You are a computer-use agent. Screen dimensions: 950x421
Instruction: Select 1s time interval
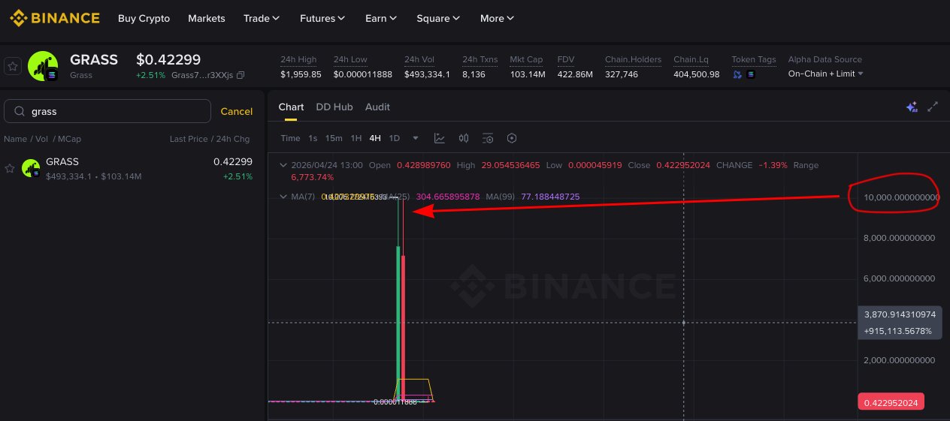click(x=313, y=138)
